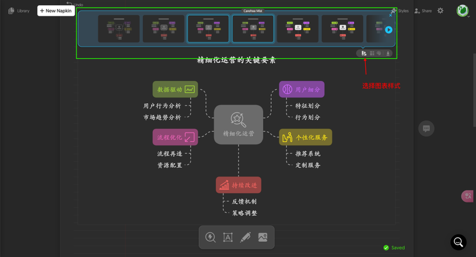Open the color palette icon
This screenshot has height=257, width=476.
pos(379,54)
